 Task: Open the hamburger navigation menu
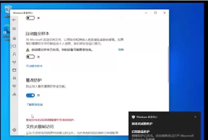pyautogui.click(x=14, y=29)
